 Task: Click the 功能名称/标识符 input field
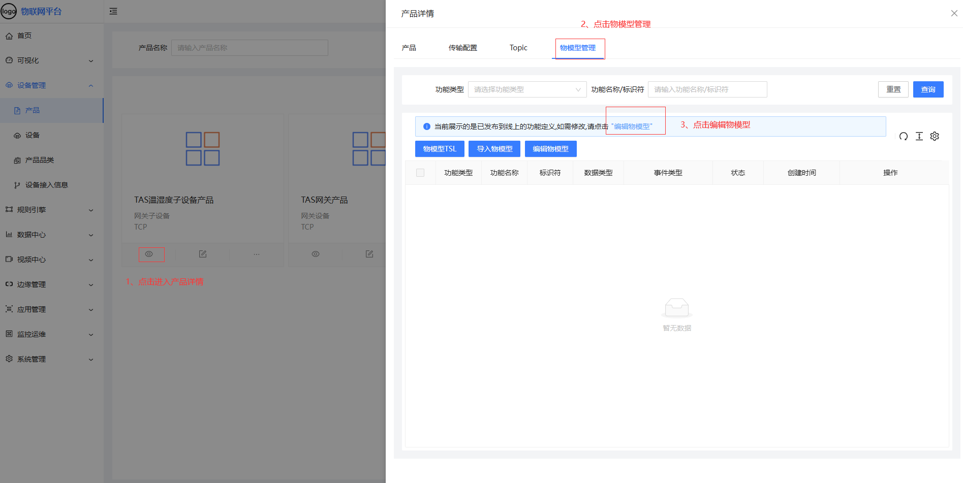[707, 89]
